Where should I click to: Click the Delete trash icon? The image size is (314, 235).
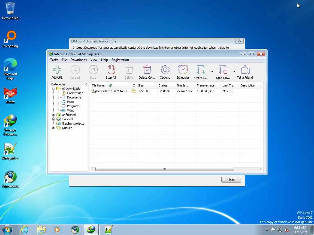(129, 70)
